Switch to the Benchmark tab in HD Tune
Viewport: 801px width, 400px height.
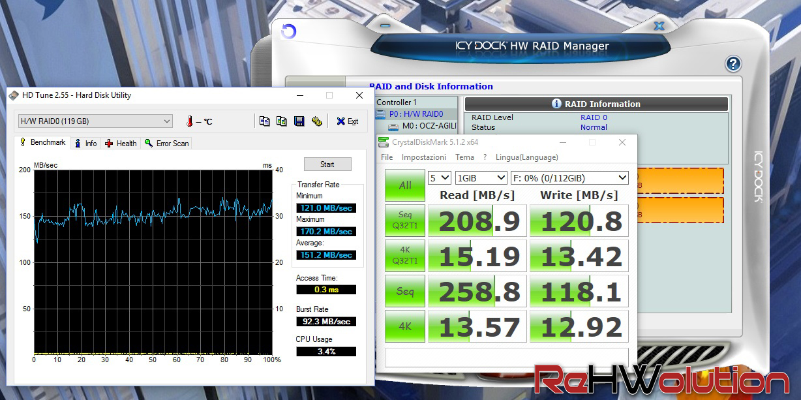[x=42, y=142]
